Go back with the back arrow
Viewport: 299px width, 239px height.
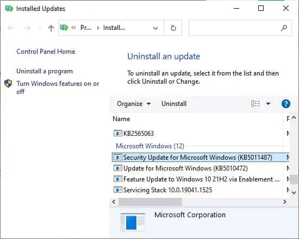pos(11,28)
